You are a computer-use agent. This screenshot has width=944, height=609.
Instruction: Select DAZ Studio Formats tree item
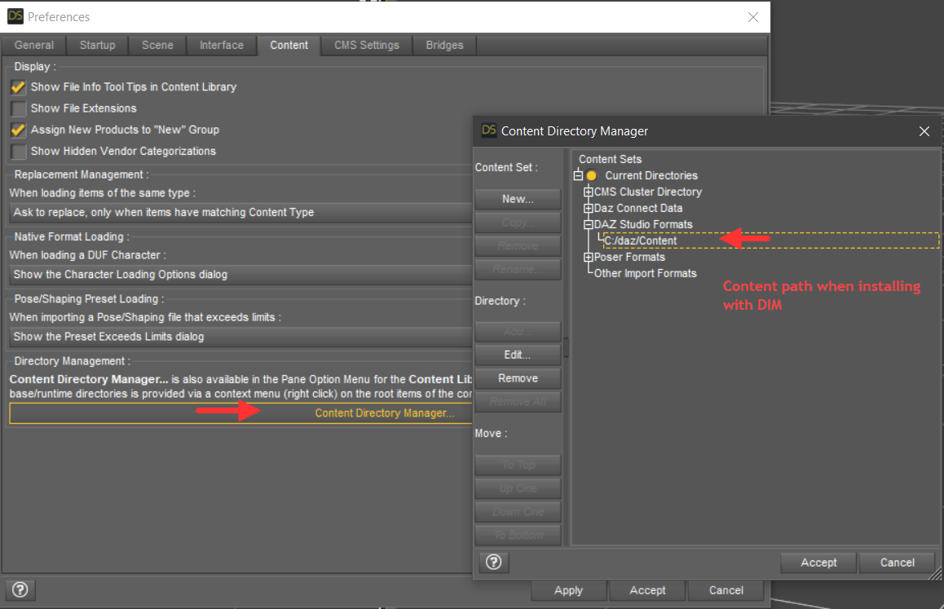(x=643, y=224)
